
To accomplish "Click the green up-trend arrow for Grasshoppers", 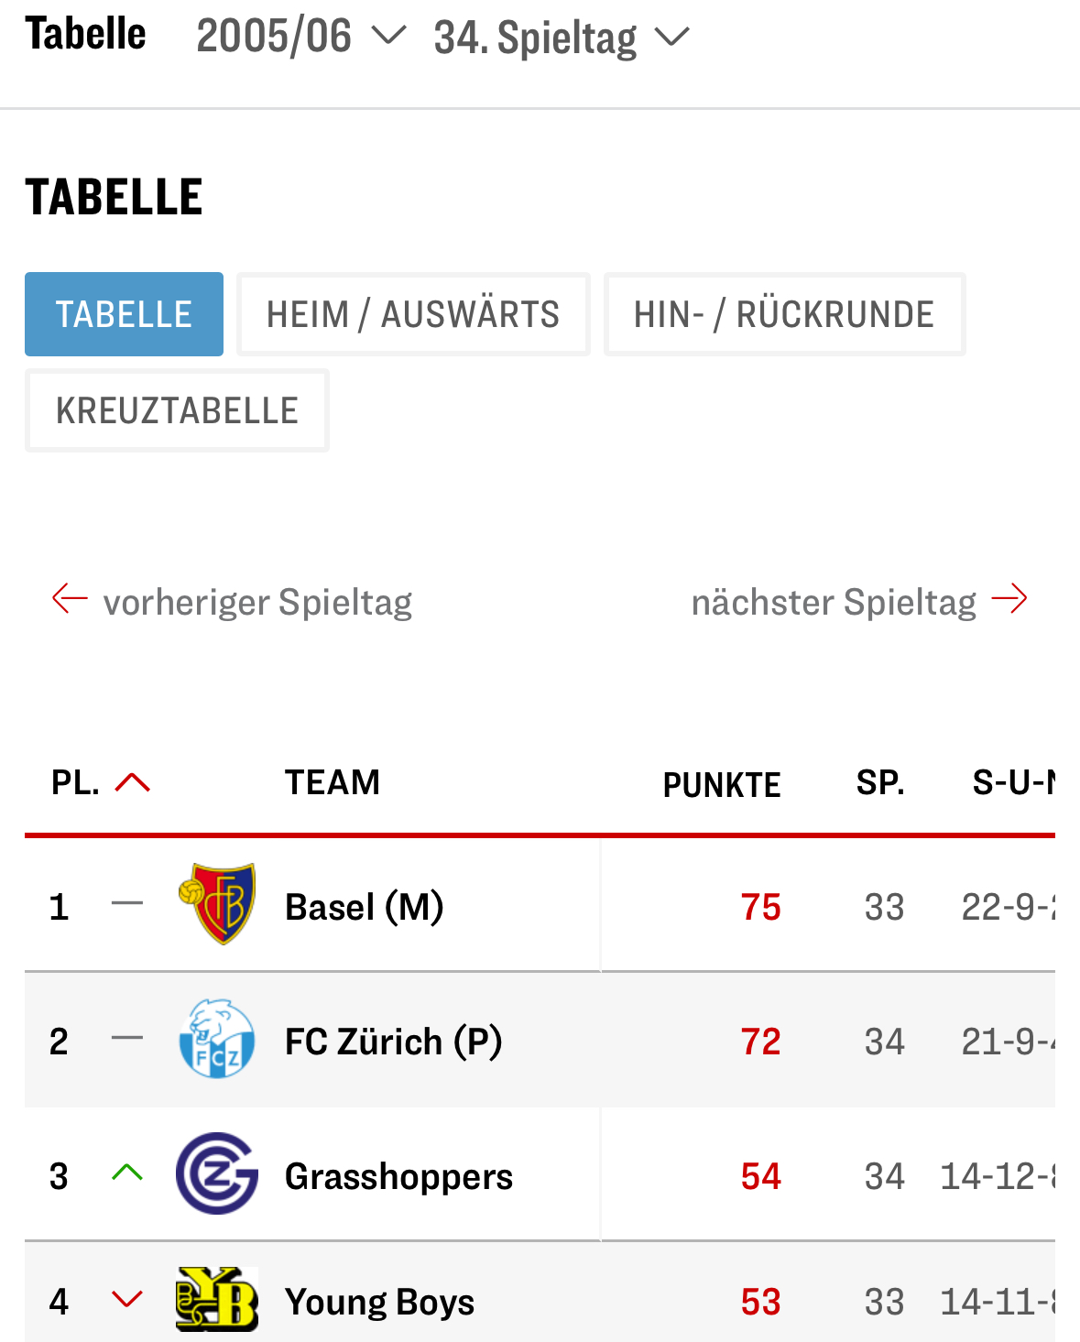I will tap(127, 1173).
